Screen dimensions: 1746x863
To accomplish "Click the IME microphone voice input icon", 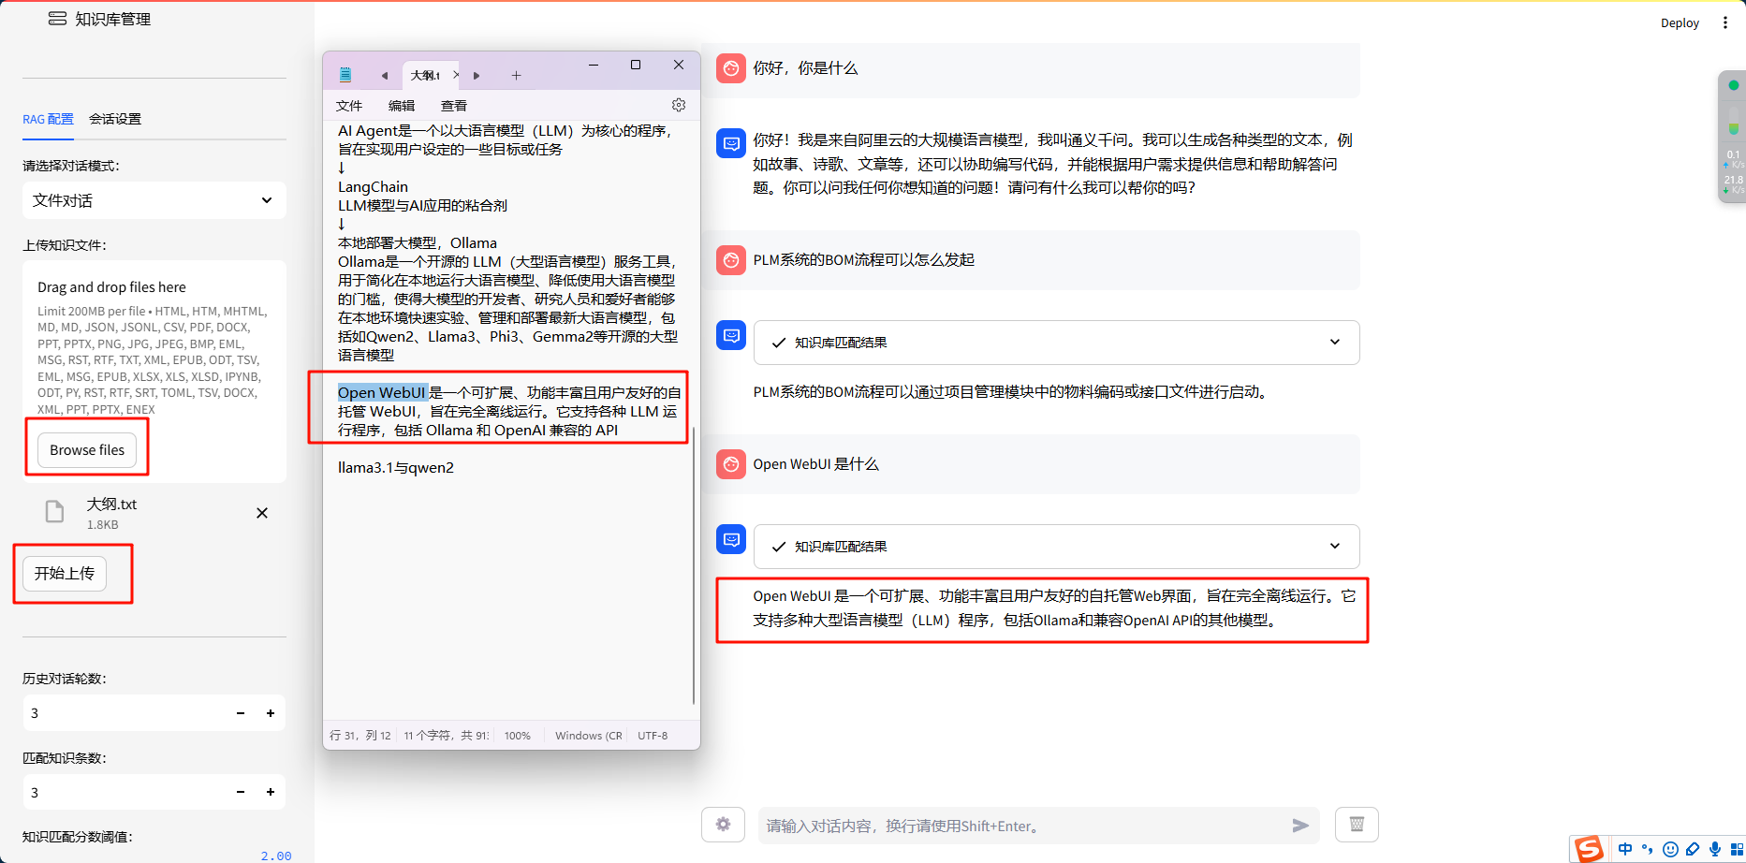I will 1715,849.
